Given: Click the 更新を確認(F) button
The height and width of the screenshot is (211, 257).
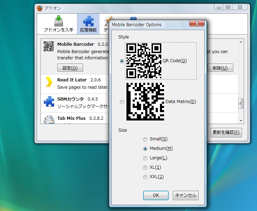Looking at the screenshot, I should pos(226,132).
